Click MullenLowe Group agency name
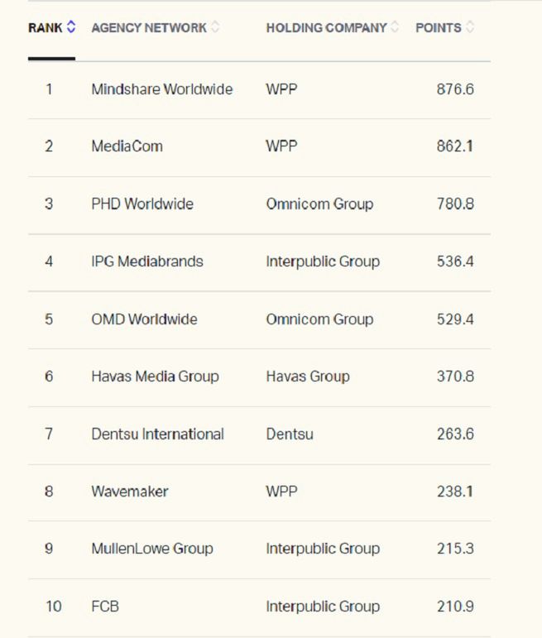 [152, 549]
